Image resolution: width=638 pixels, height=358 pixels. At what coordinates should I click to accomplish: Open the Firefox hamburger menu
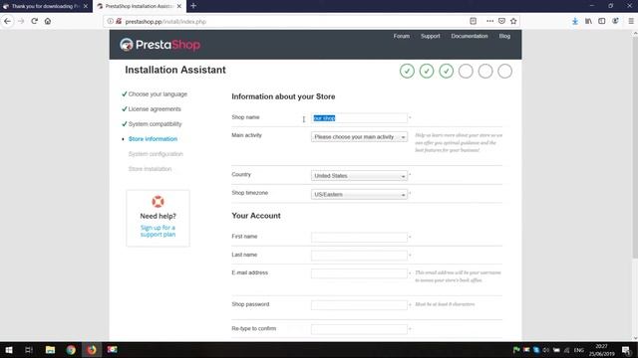(x=631, y=21)
